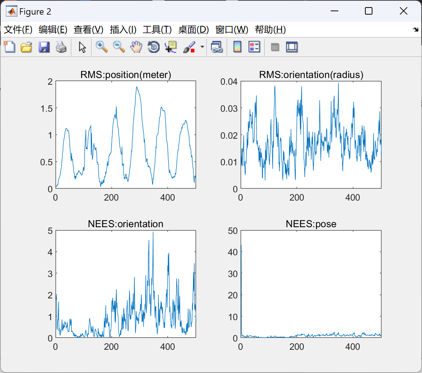This screenshot has height=373, width=422.
Task: Open a file with the folder icon
Action: (26, 47)
